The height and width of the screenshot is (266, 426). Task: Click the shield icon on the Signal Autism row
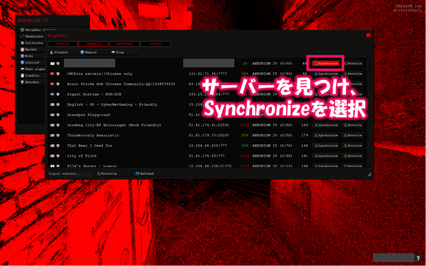point(58,94)
